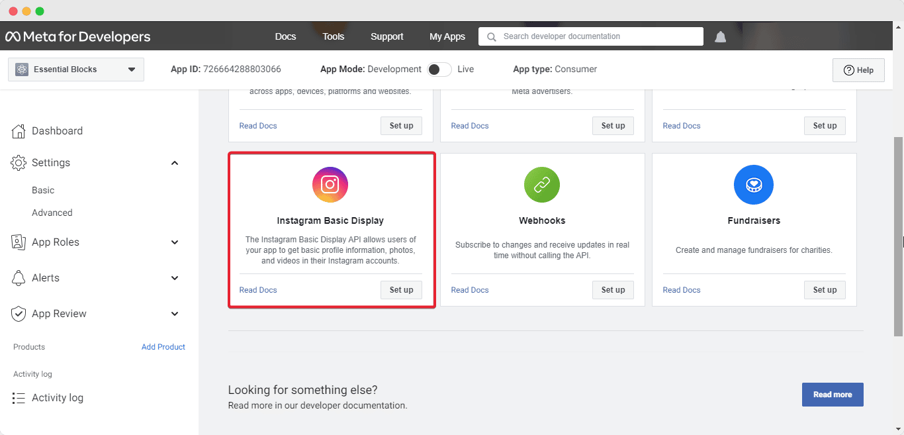Click the App ID number 726664288803066
904x435 pixels.
[x=242, y=69]
